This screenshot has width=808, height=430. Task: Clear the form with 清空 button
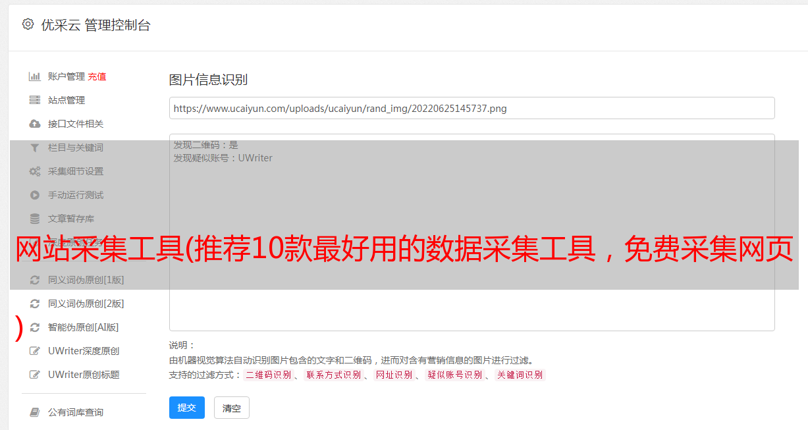pos(232,408)
